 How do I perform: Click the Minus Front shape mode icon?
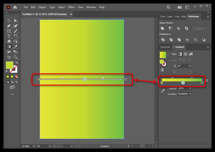171,28
